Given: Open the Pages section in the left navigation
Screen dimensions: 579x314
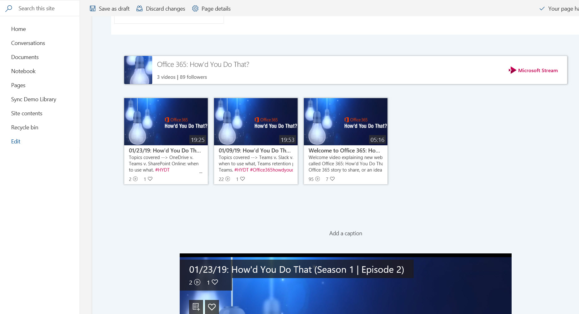Looking at the screenshot, I should pyautogui.click(x=18, y=85).
